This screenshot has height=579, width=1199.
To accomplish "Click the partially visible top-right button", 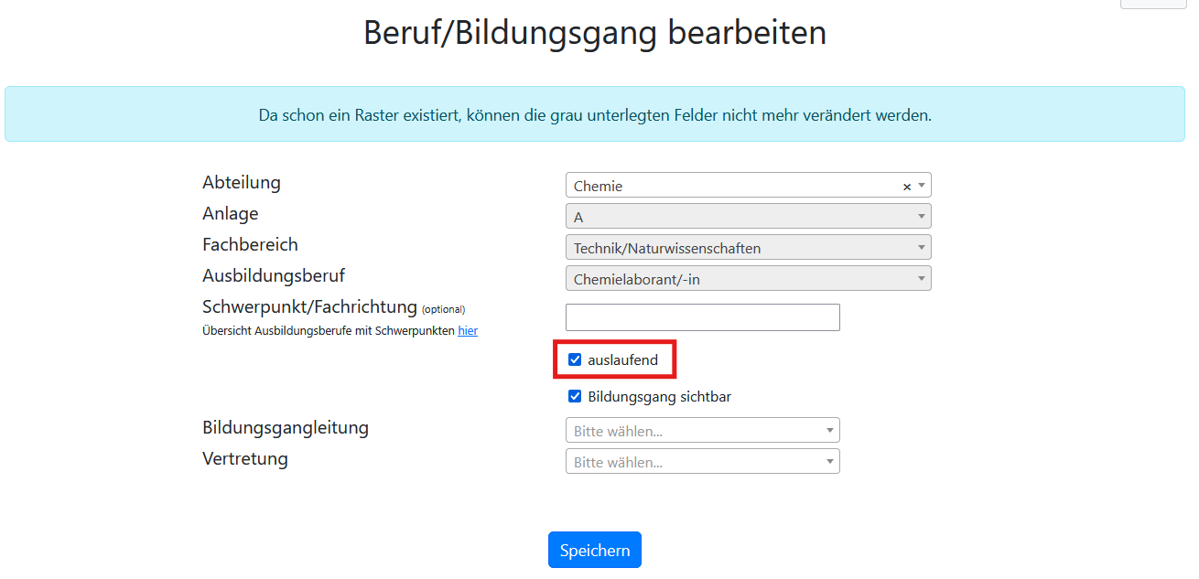I will [x=1152, y=4].
